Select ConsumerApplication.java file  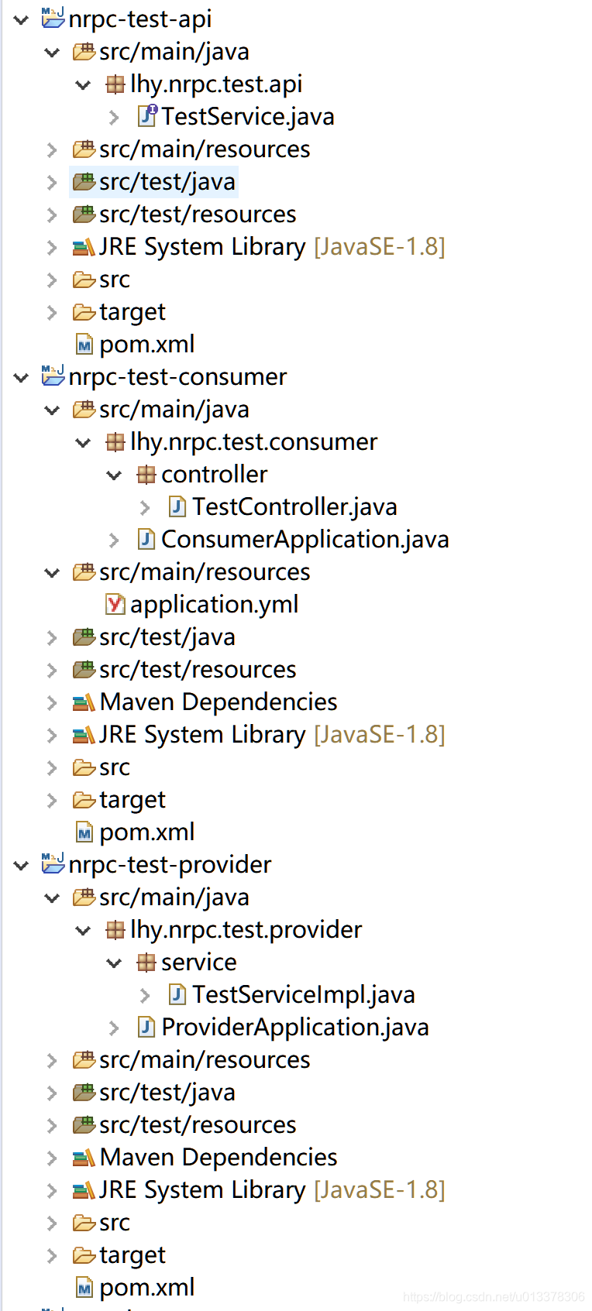(x=305, y=539)
